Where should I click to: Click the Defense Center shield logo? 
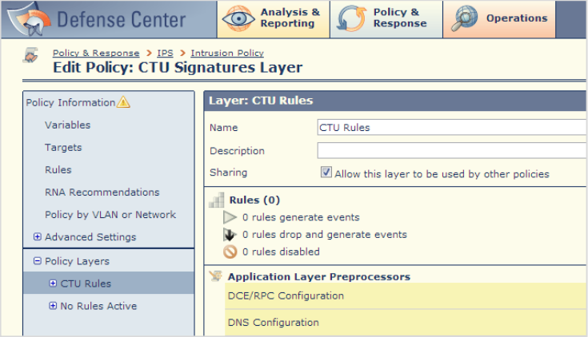(30, 19)
